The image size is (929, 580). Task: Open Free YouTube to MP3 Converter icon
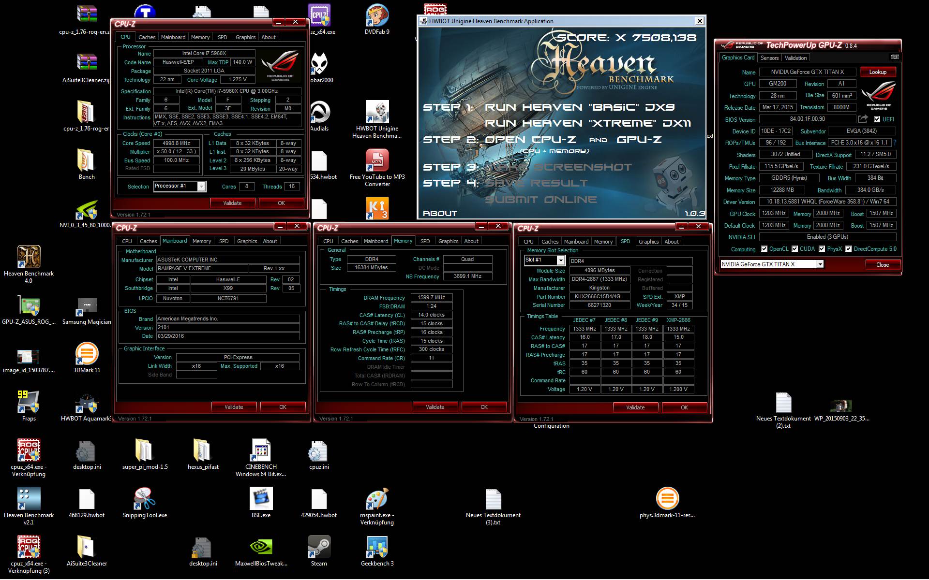(377, 160)
